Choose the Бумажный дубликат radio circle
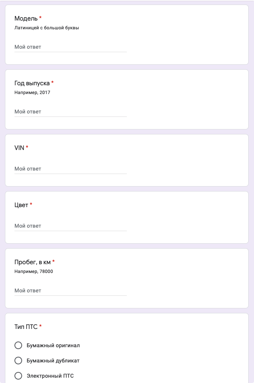 click(x=18, y=361)
